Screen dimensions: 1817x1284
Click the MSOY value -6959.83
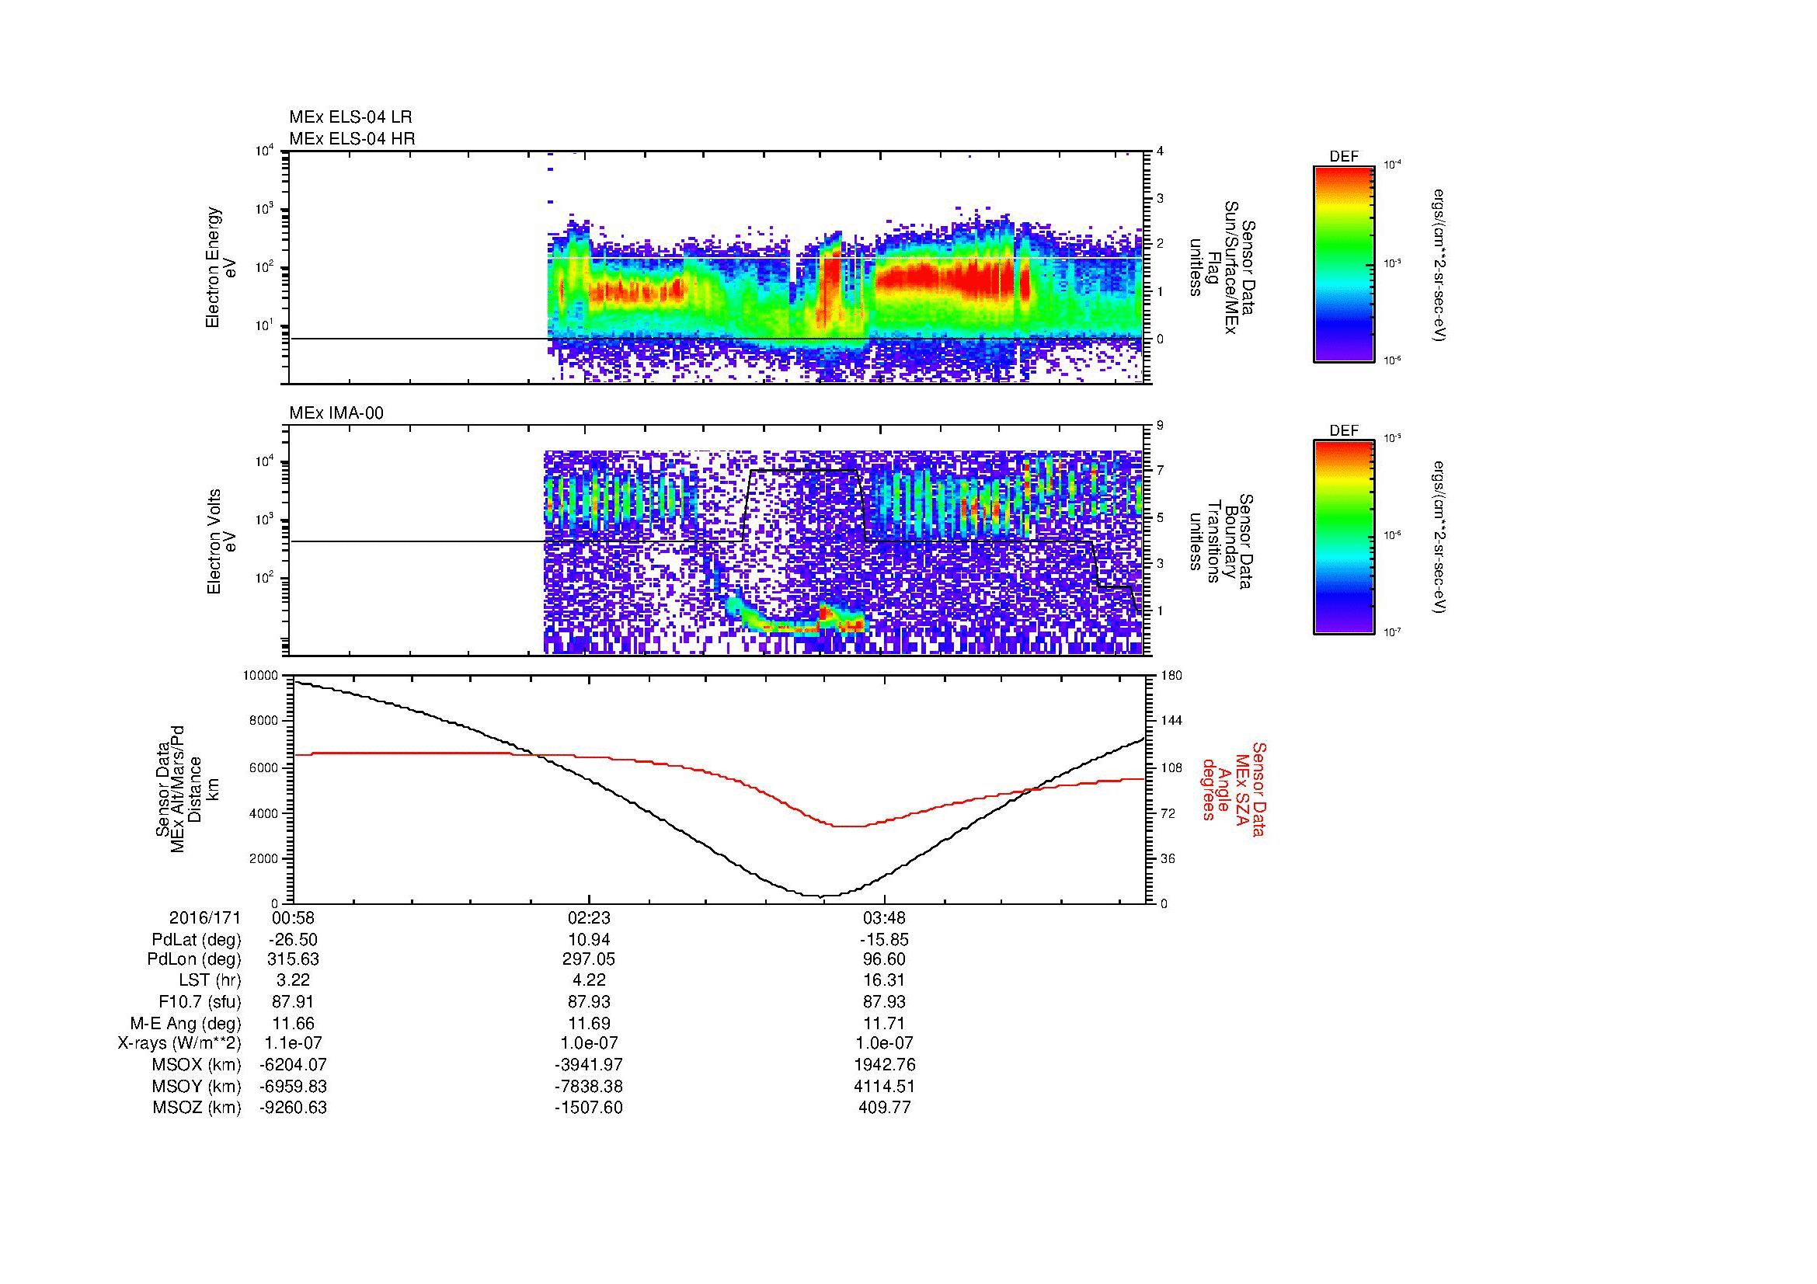click(x=293, y=1086)
